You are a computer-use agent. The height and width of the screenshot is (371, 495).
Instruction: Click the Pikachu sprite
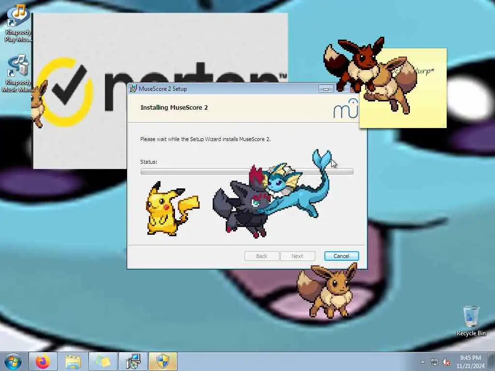(x=172, y=209)
